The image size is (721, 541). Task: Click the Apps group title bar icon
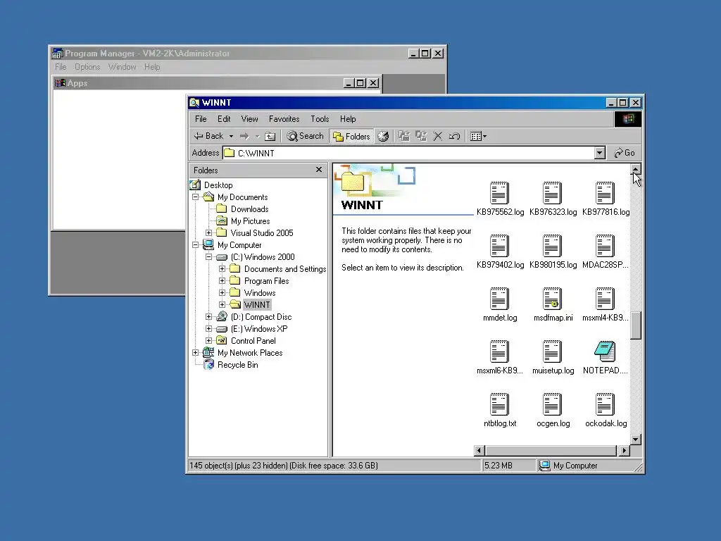(61, 83)
